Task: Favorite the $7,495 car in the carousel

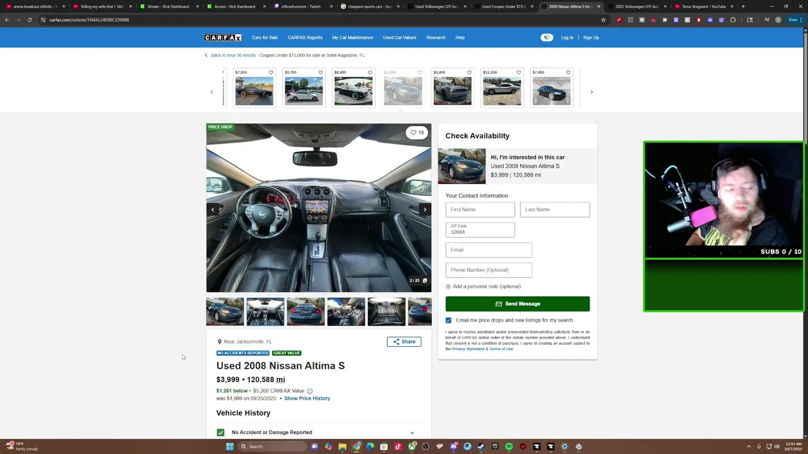Action: [568, 73]
